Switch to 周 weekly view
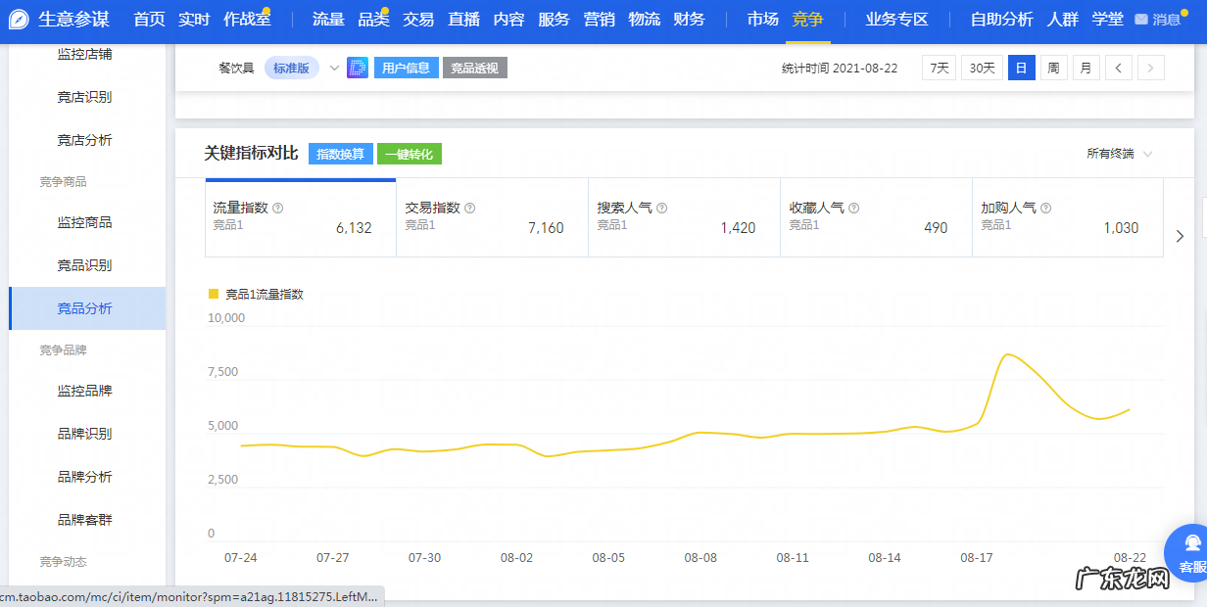 pyautogui.click(x=1053, y=68)
